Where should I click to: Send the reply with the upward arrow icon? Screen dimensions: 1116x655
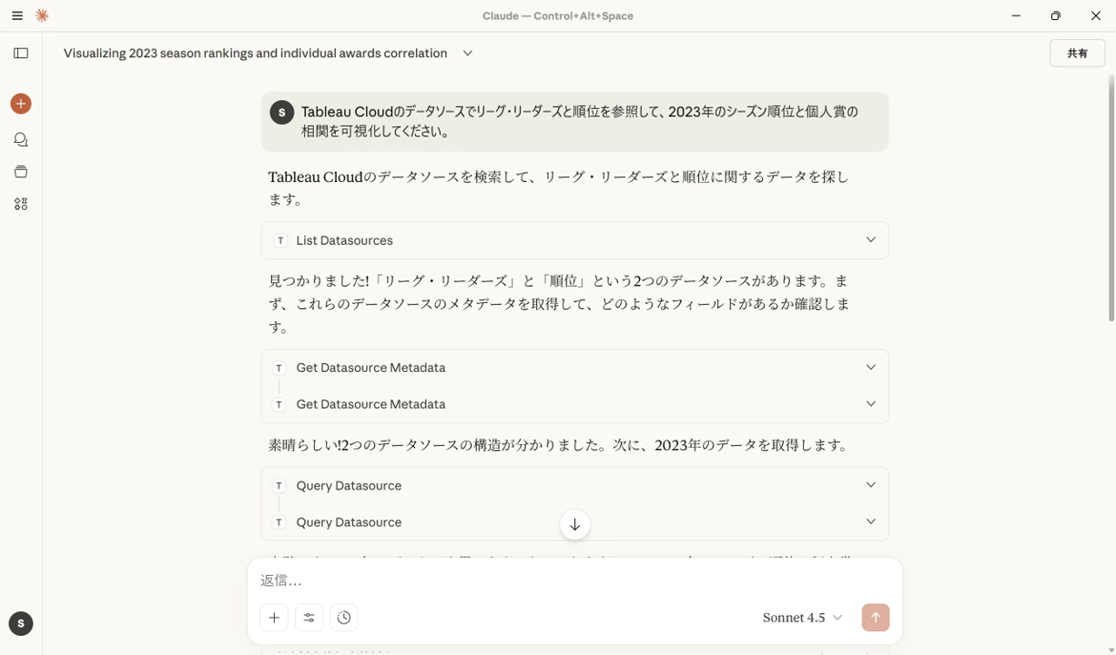875,617
